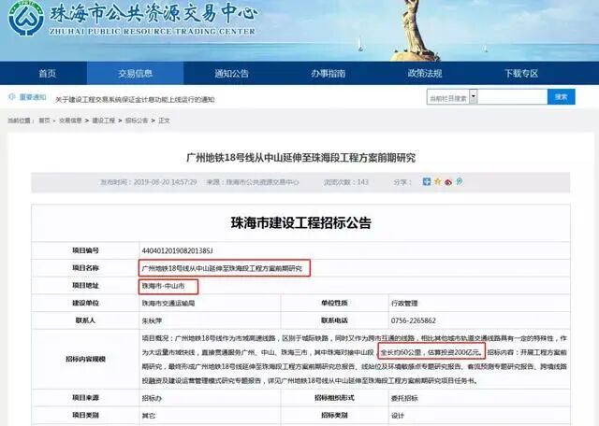
Task: Click the 招标类别 label
Action: pos(334,415)
